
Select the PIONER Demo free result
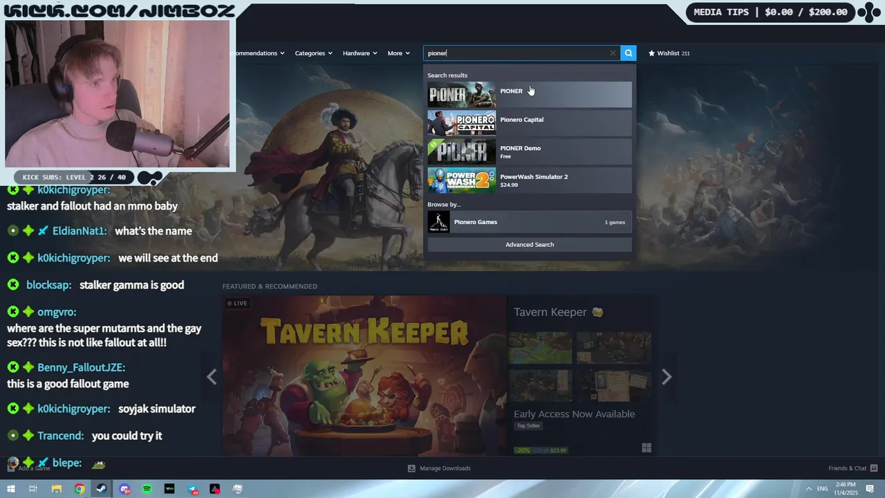point(530,151)
